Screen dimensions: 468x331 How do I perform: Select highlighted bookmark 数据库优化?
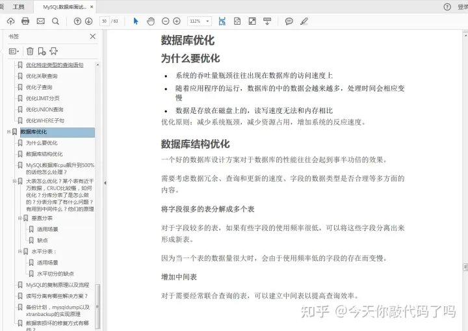tap(57, 133)
